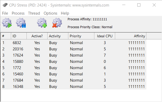Image resolution: width=162 pixels, height=102 pixels.
Task: Select thread row with ID 20316
Action: click(x=74, y=49)
